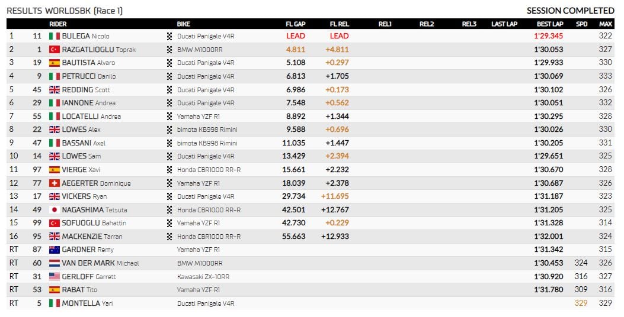
Task: Click the RIDER column header
Action: [58, 24]
